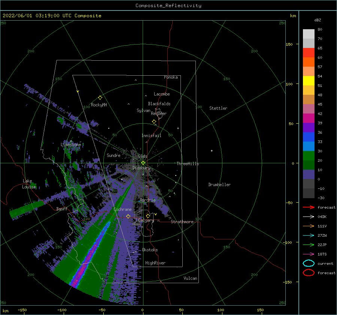Click the Lake Louise label

click(x=29, y=184)
